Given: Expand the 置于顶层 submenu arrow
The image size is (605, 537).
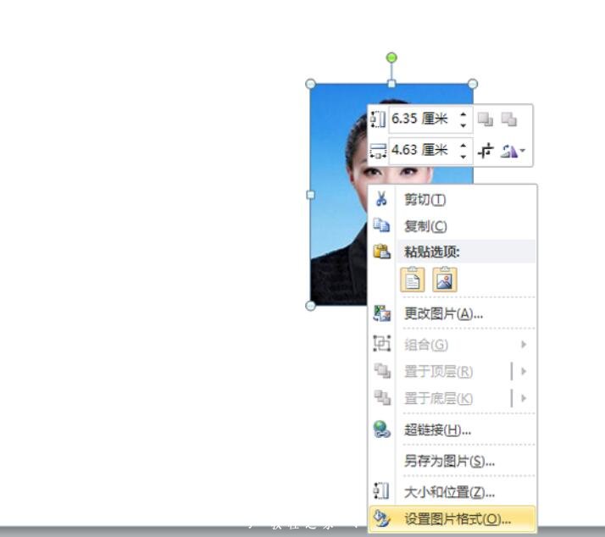Looking at the screenshot, I should click(524, 371).
